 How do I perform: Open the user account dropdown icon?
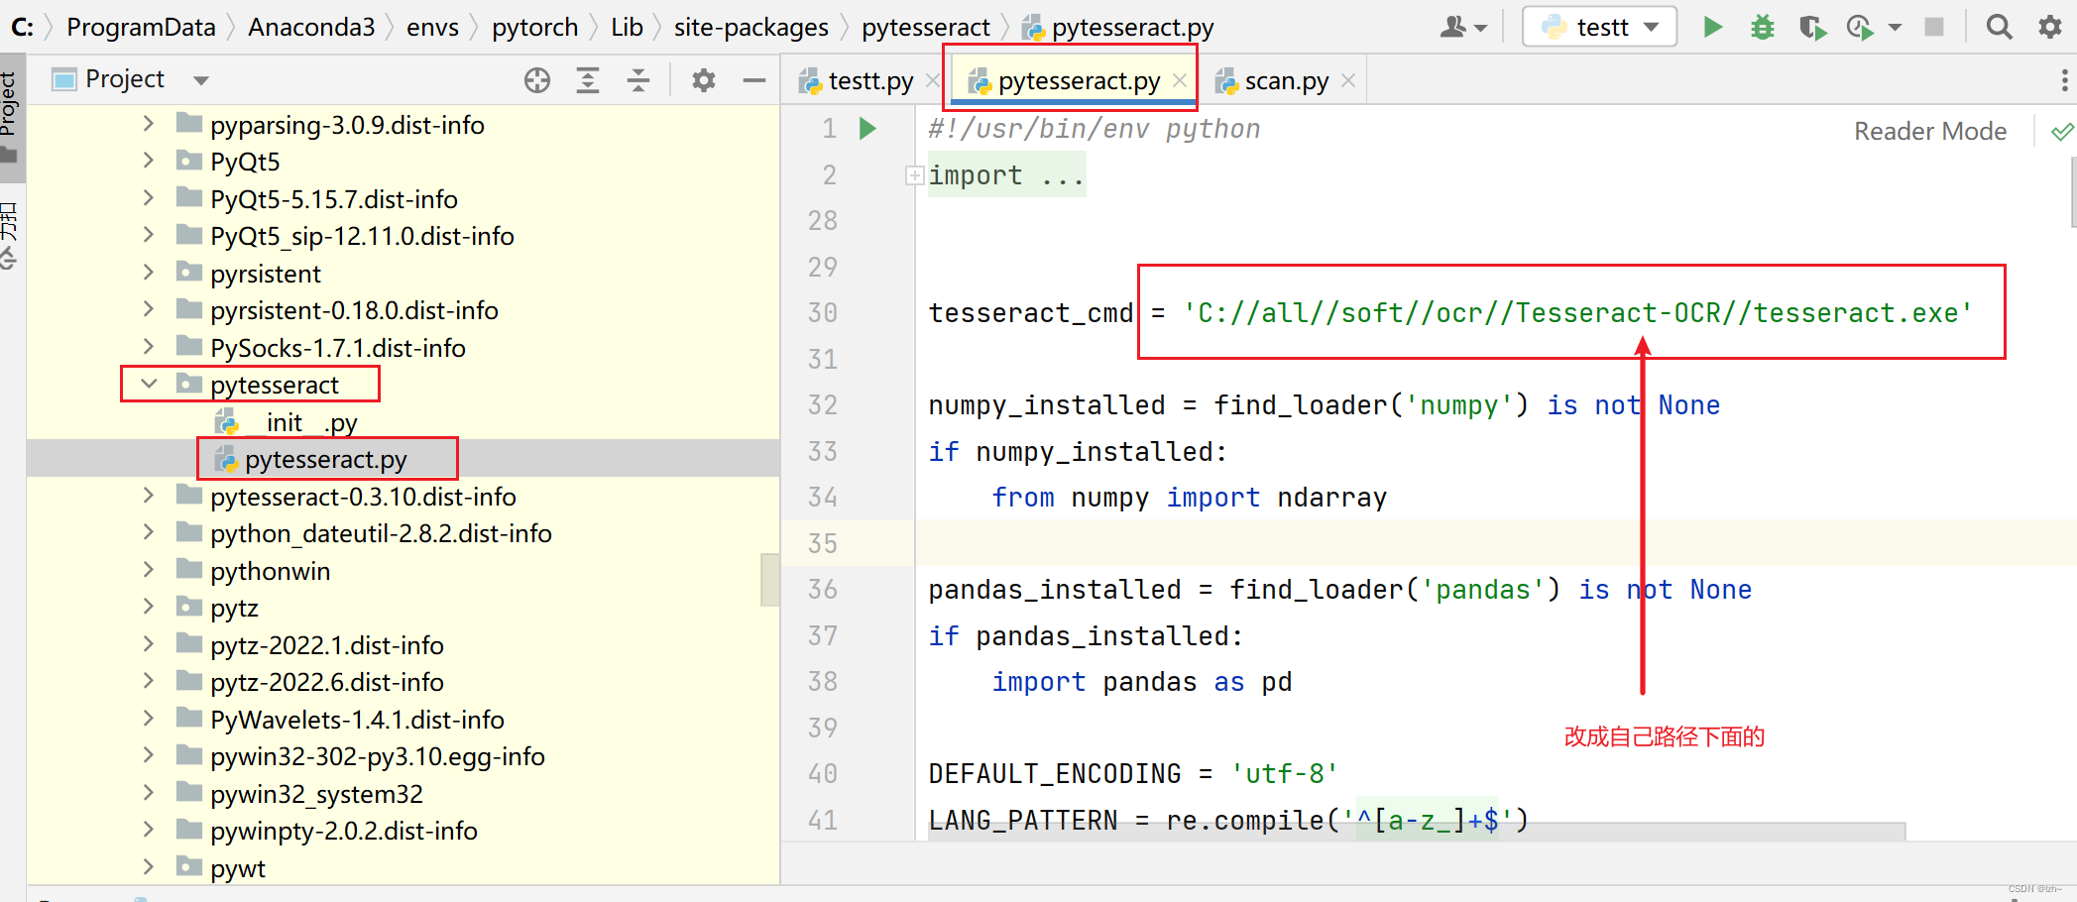point(1463,27)
